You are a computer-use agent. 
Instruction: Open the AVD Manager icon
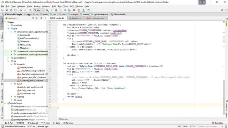click(79, 10)
